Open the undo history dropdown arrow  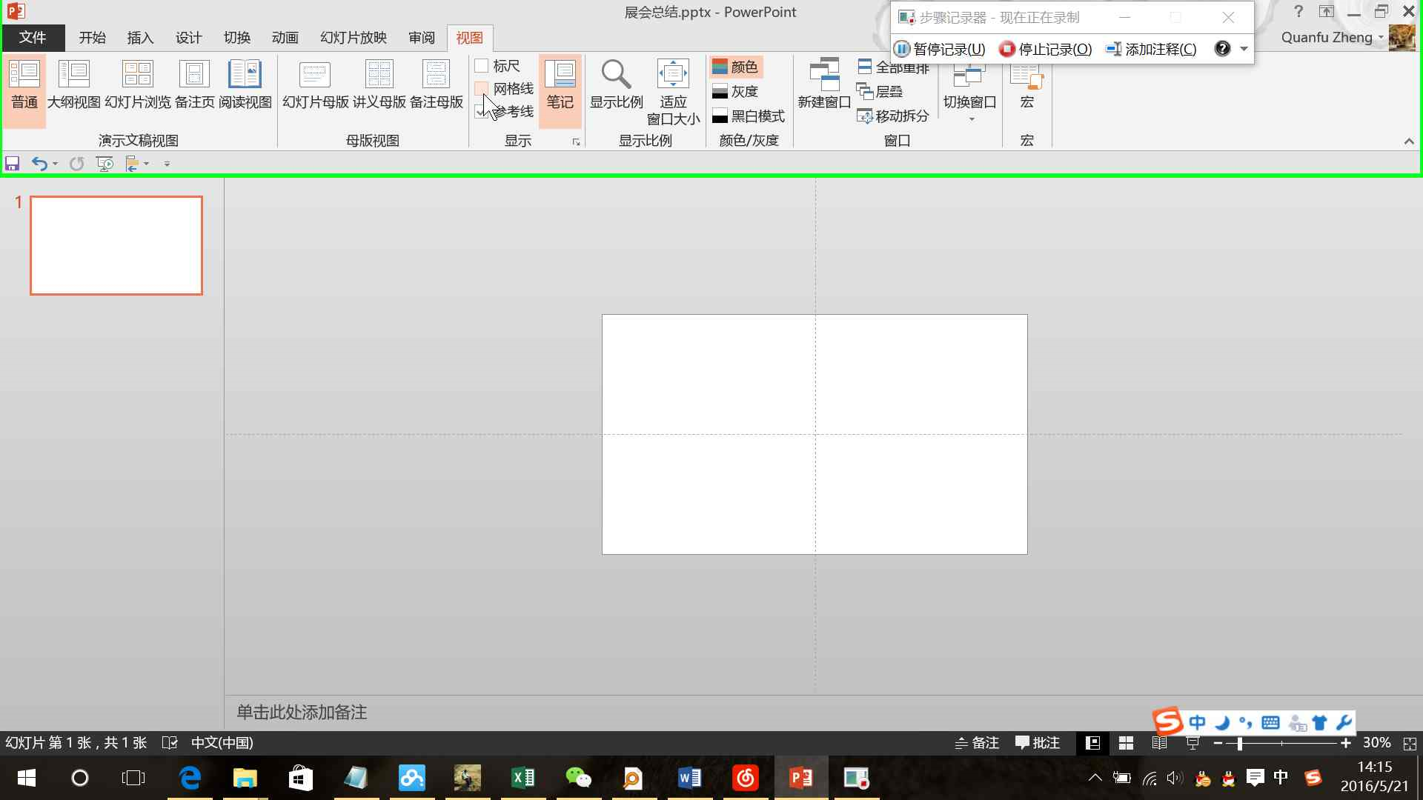tap(56, 164)
